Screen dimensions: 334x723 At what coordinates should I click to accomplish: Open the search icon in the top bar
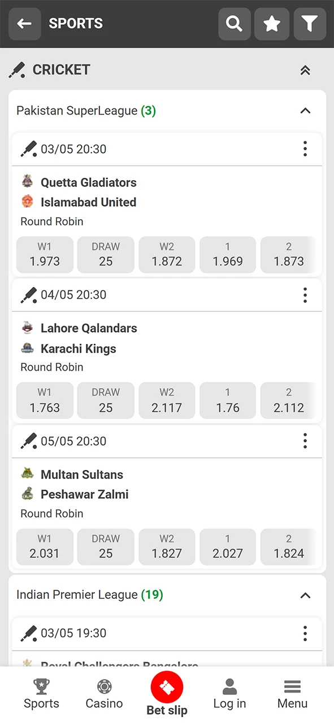point(234,24)
